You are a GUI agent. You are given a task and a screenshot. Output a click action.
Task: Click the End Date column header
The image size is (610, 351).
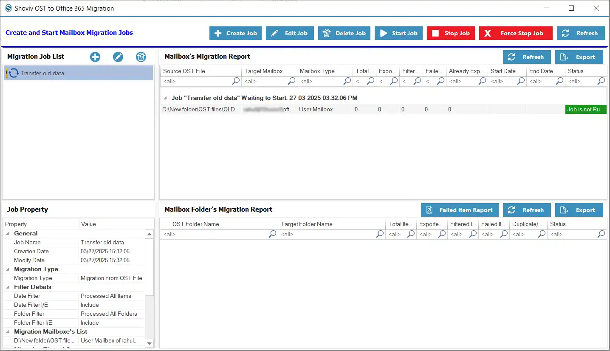(545, 71)
